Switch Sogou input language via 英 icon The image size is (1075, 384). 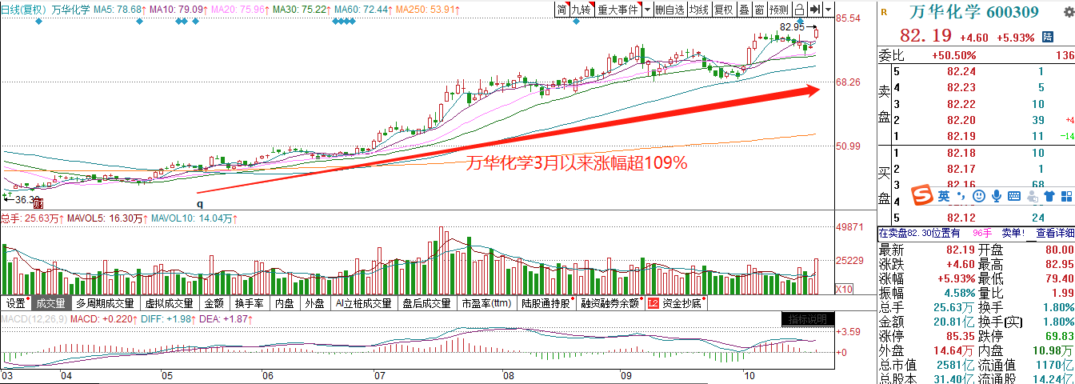pyautogui.click(x=944, y=195)
